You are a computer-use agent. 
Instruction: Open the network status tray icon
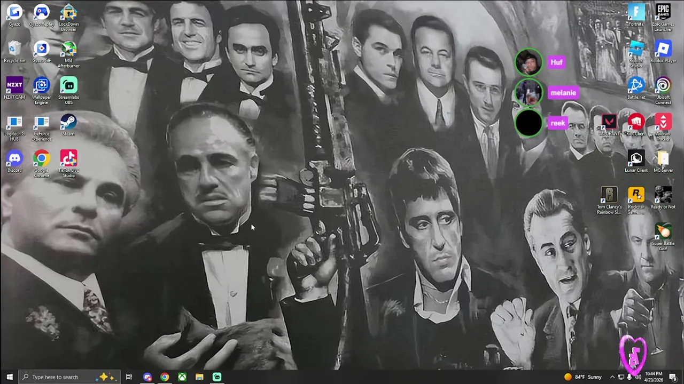(x=621, y=377)
